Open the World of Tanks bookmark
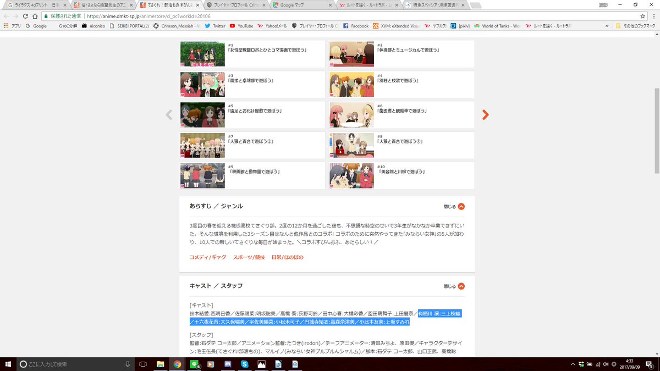Viewport: 660px width, 371px height. point(497,26)
